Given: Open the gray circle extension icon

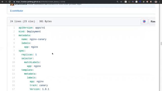Looking at the screenshot, I should 144,2.
